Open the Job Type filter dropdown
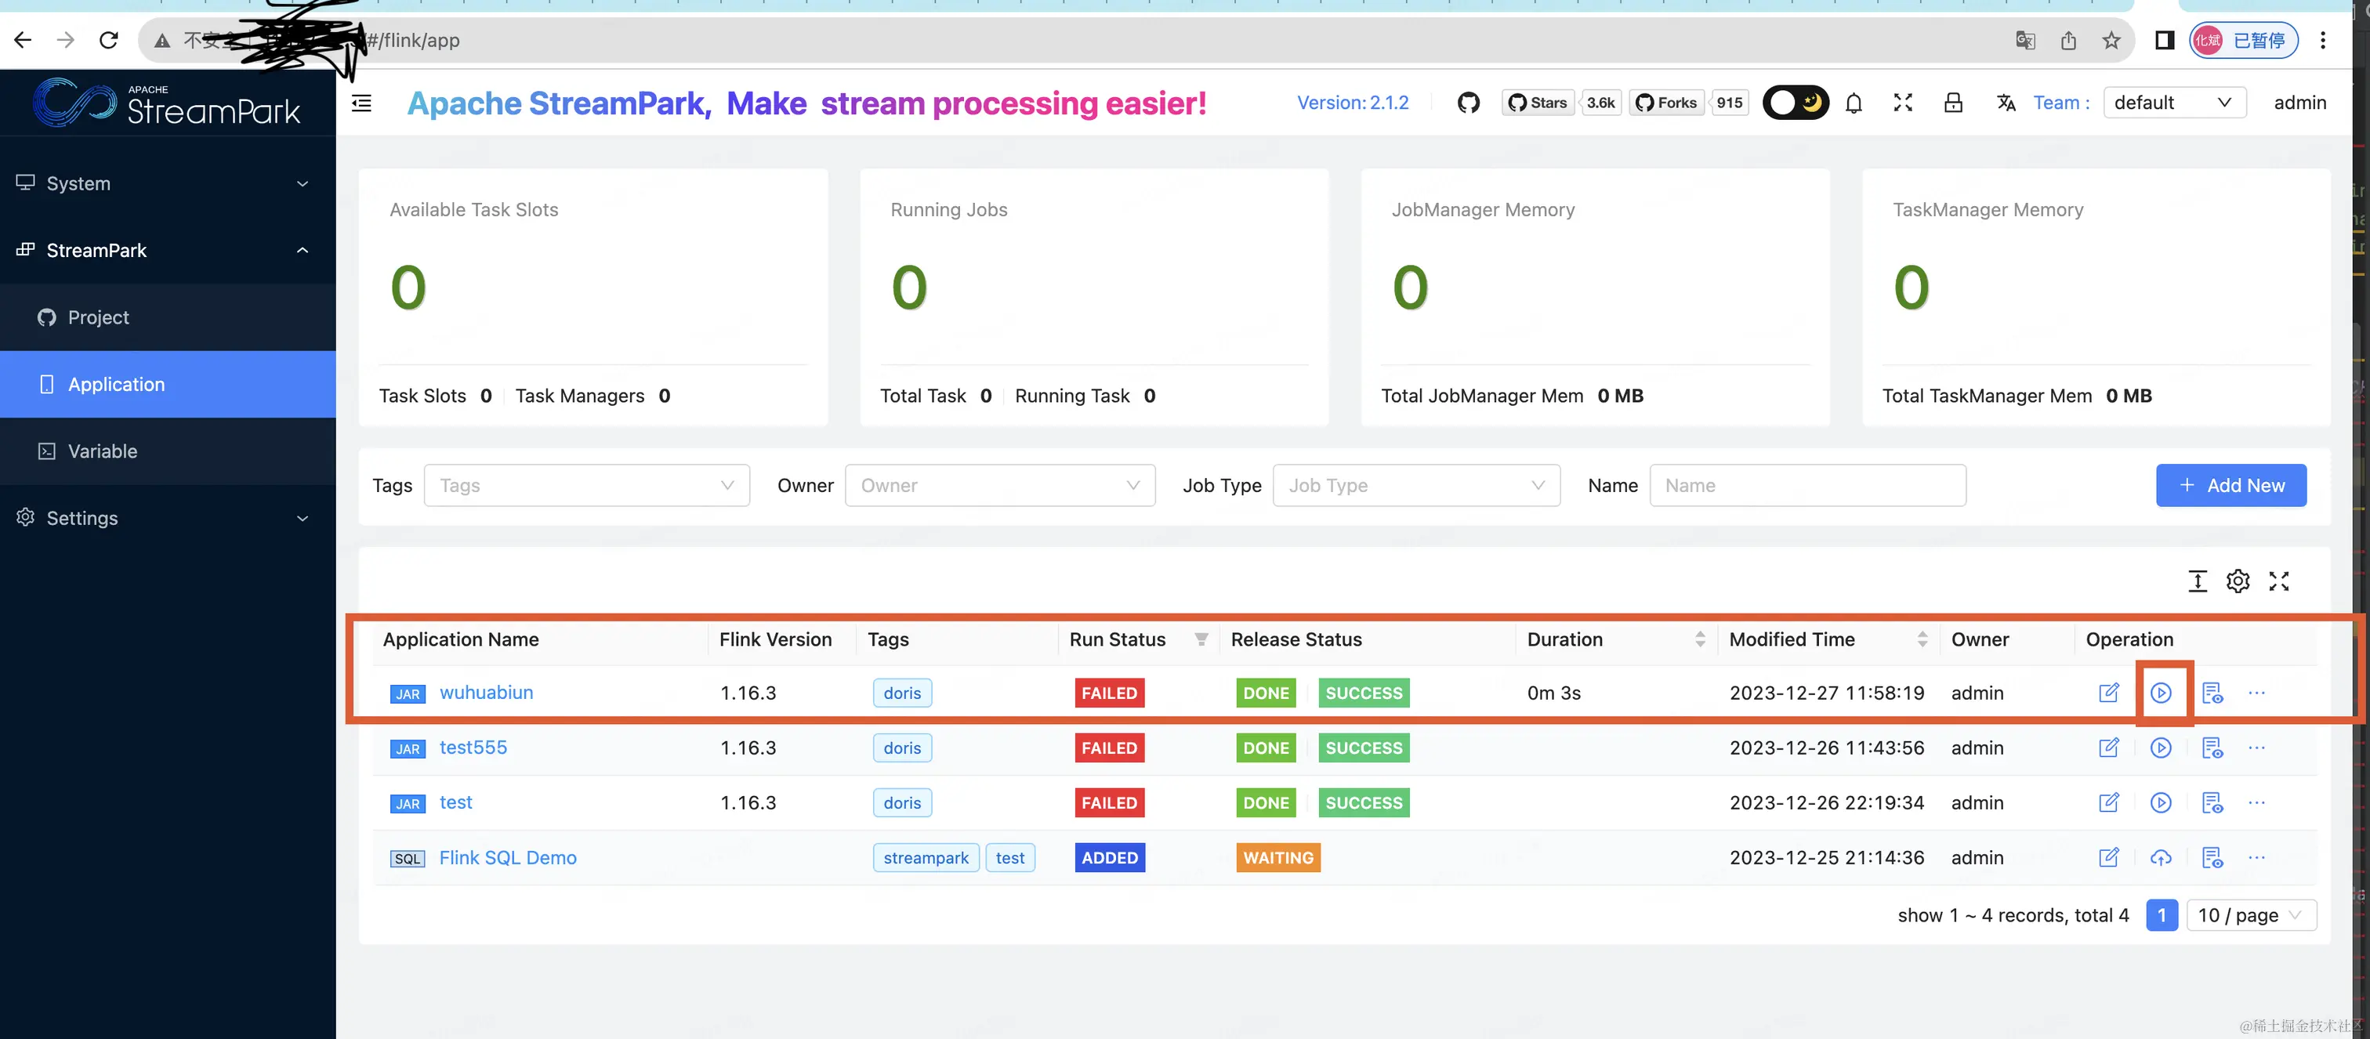 [1416, 486]
